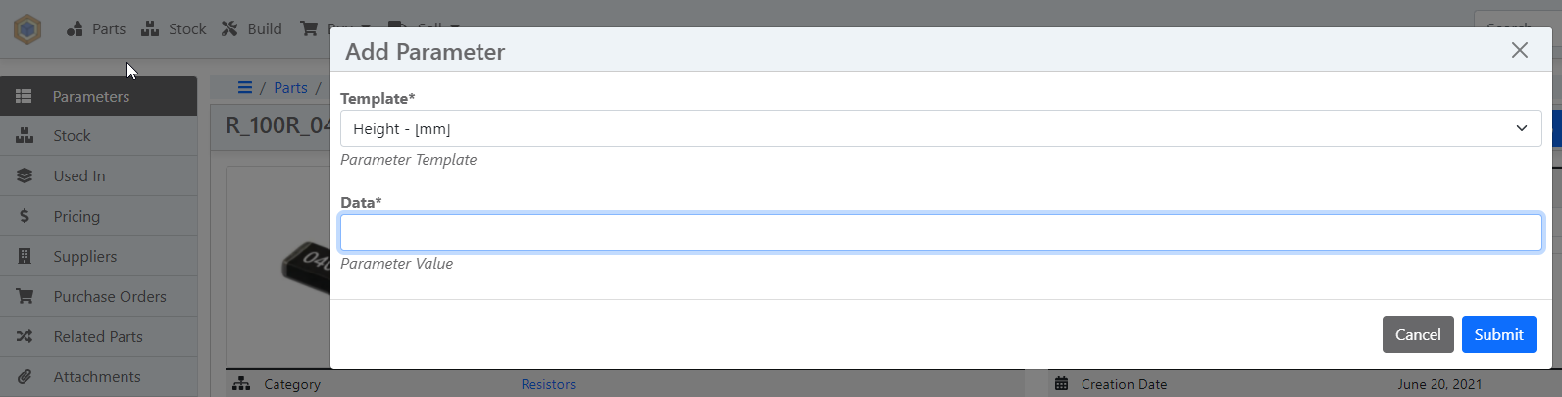
Task: Go to the Build section
Action: pos(252,29)
